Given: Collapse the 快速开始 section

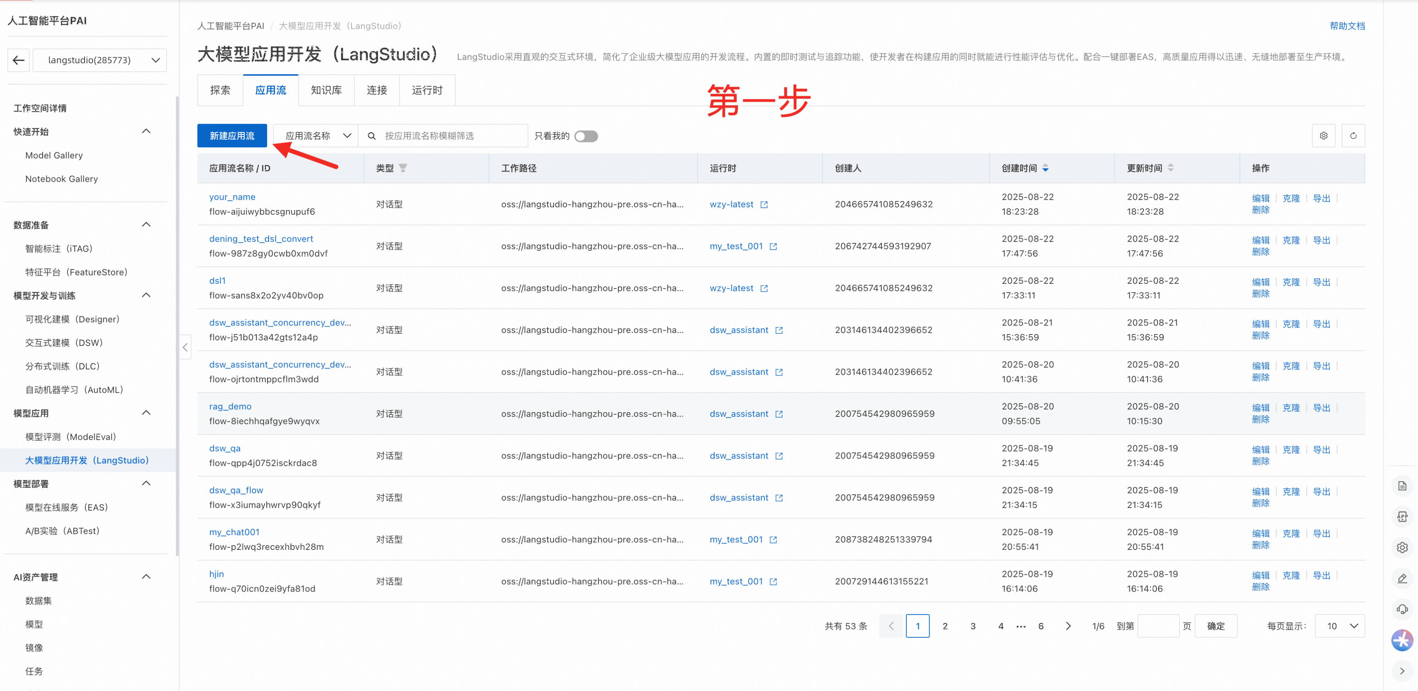Looking at the screenshot, I should (146, 132).
